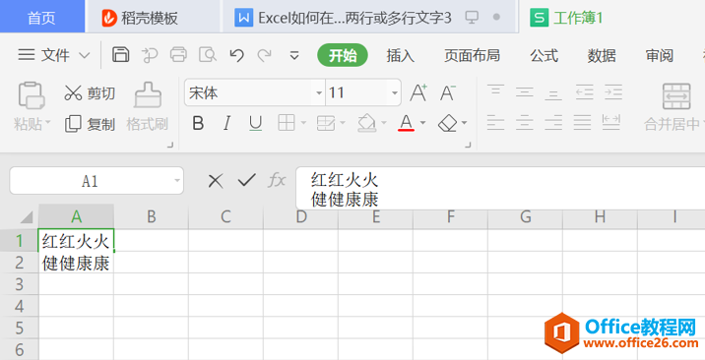The height and width of the screenshot is (360, 705).
Task: Open the 宋体 font name dropdown
Action: click(x=319, y=92)
